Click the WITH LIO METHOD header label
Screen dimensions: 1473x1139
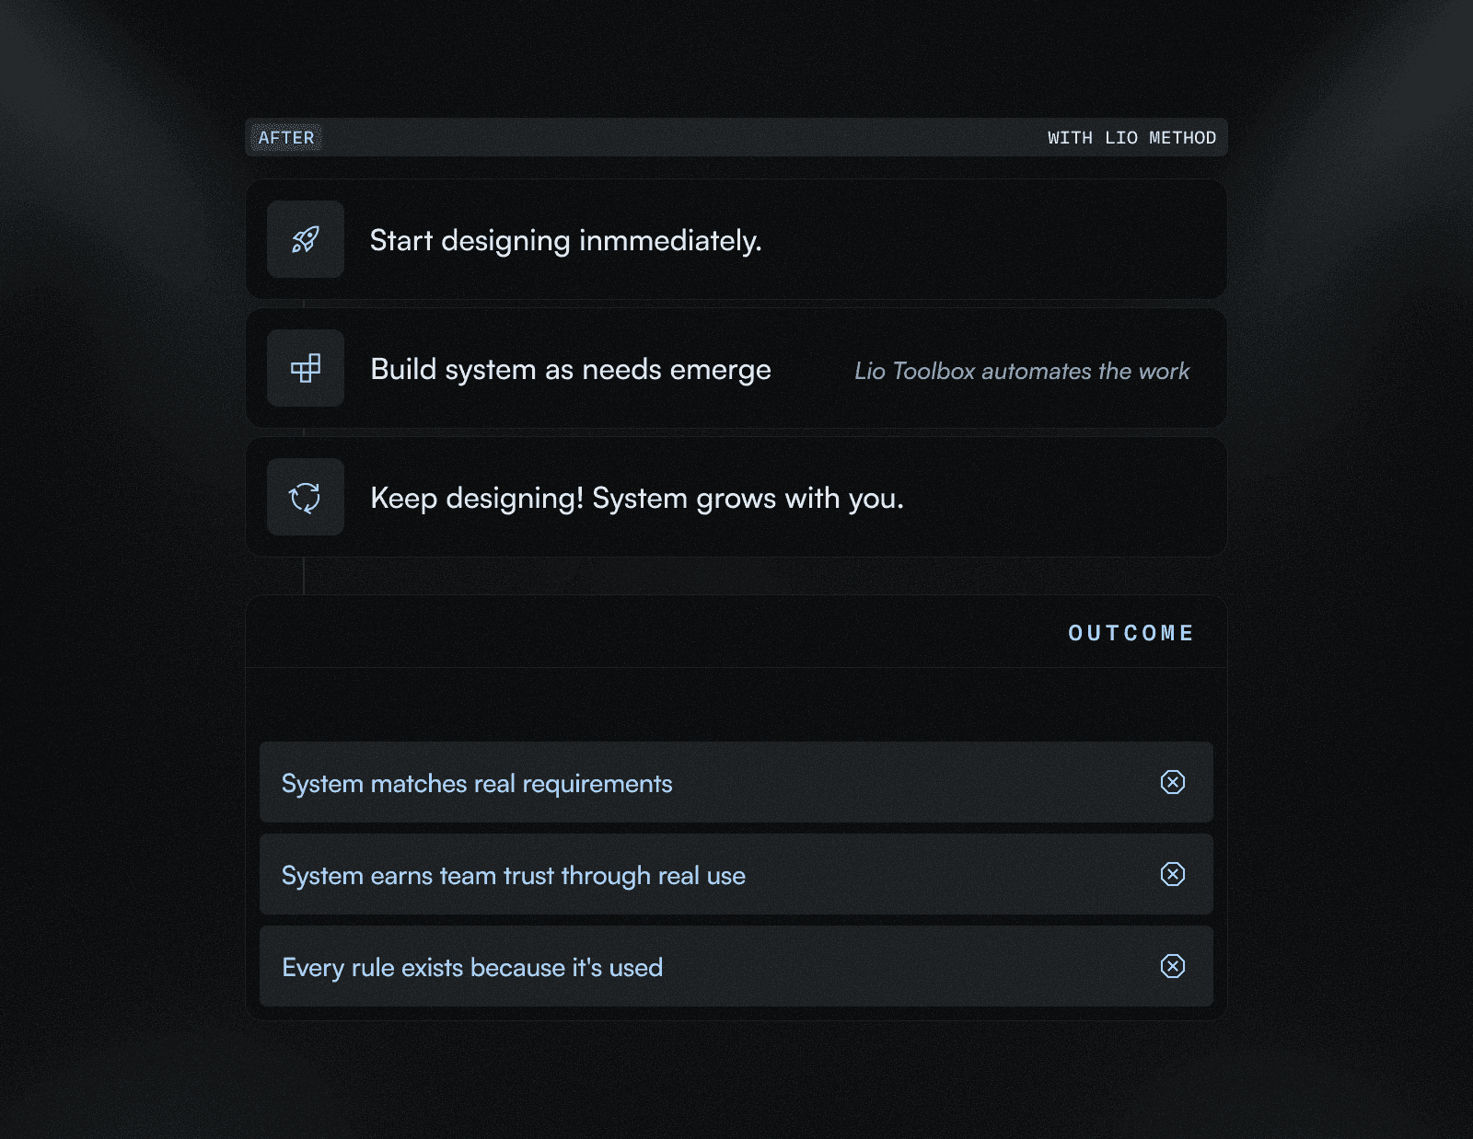(1132, 137)
